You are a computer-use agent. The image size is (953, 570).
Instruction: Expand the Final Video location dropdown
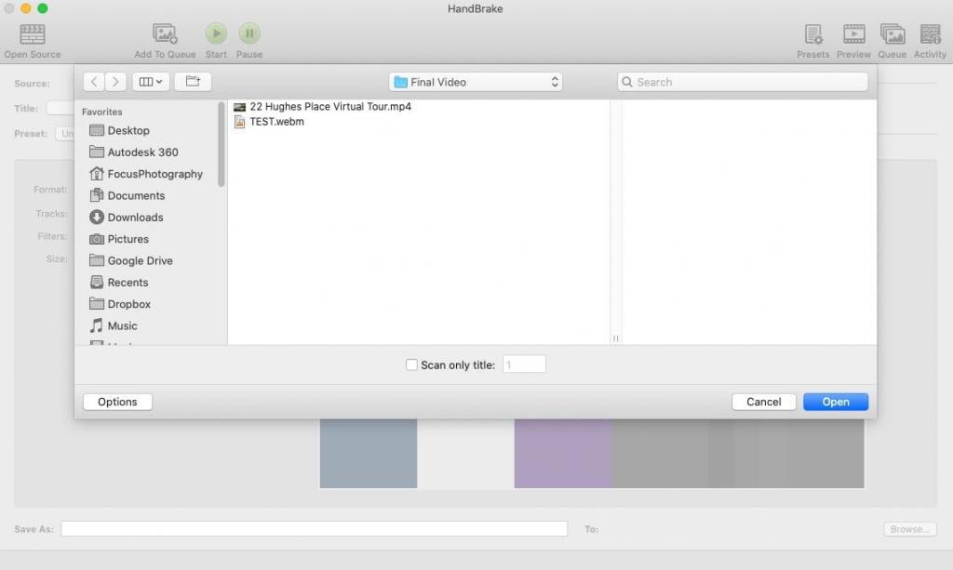pyautogui.click(x=476, y=82)
